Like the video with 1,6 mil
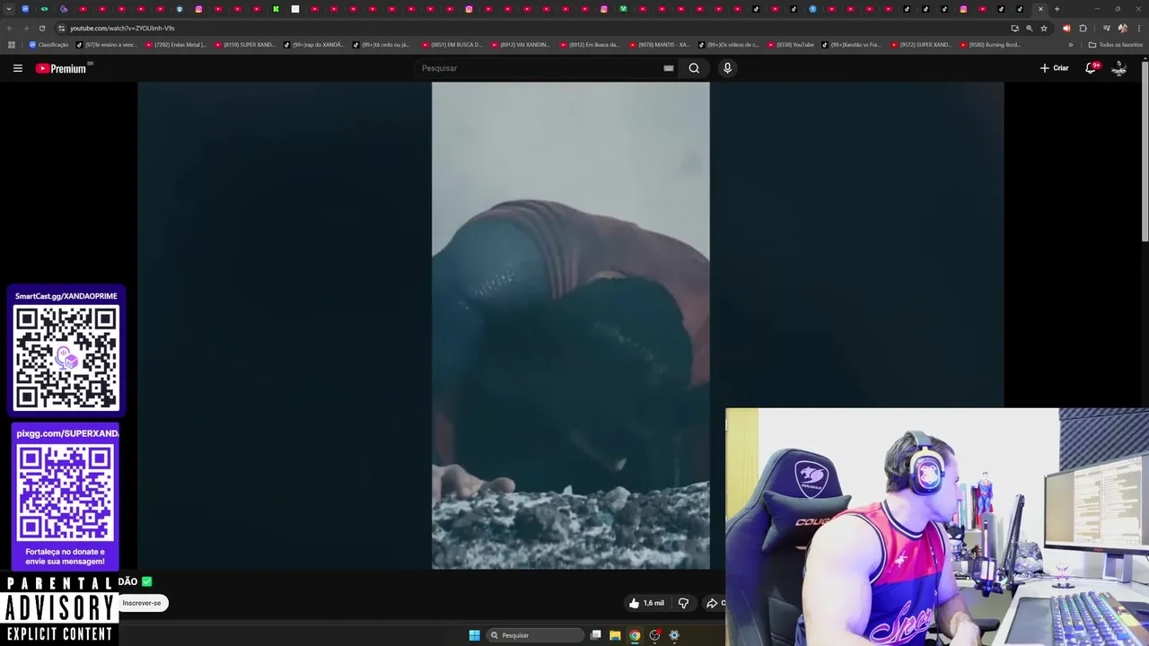Screen dimensions: 1149x646 (646, 603)
